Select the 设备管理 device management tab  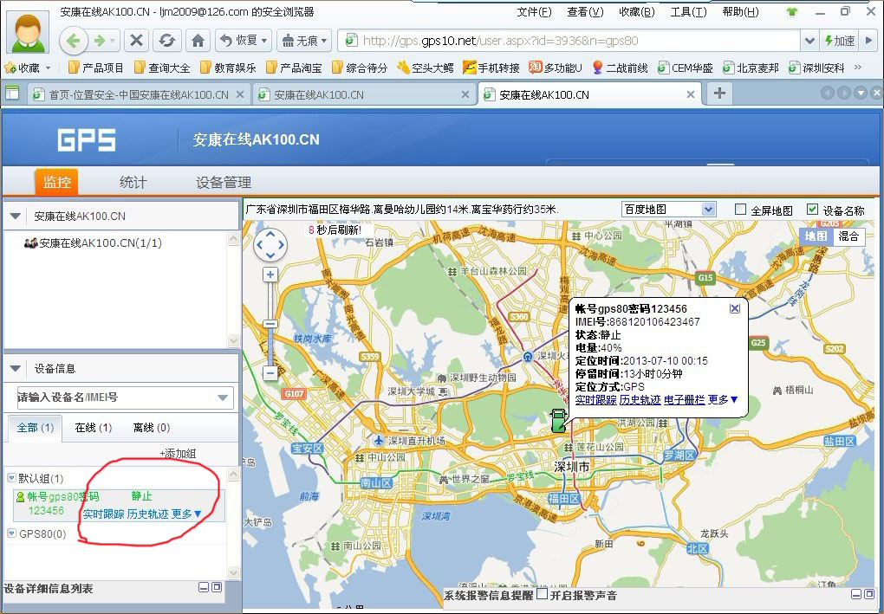click(x=224, y=182)
